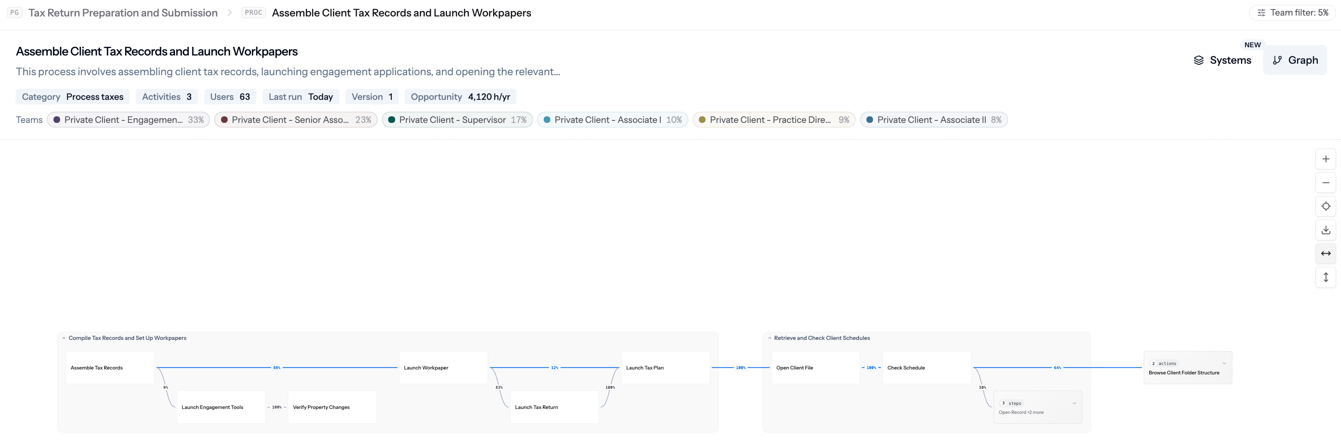
Task: Collapse Compile Tax Records and Set Up Workpapers group
Action: click(64, 338)
